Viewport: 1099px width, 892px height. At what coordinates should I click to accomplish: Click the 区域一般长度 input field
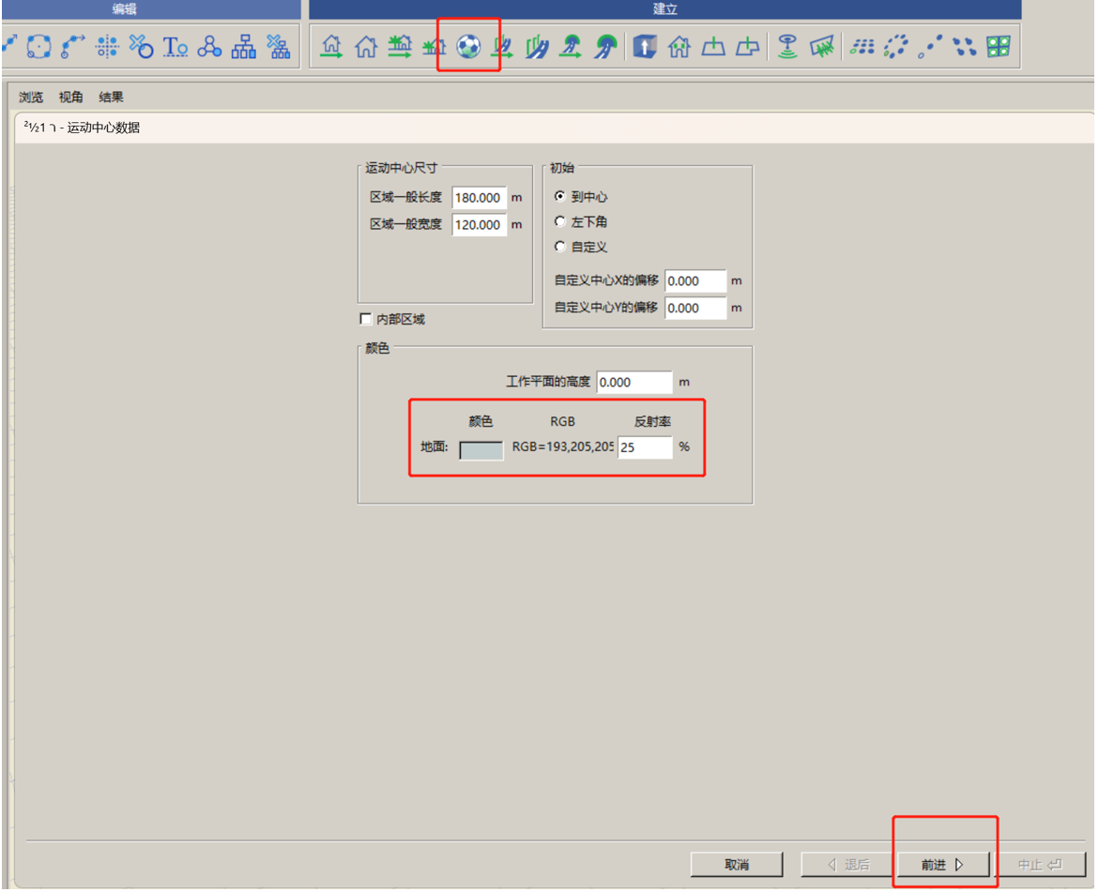click(480, 198)
